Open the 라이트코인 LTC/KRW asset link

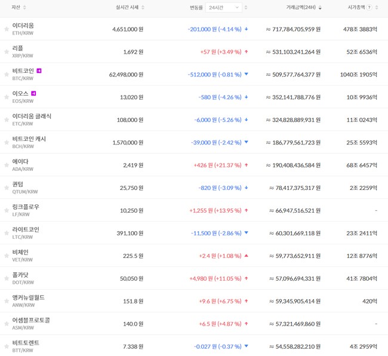(x=26, y=233)
